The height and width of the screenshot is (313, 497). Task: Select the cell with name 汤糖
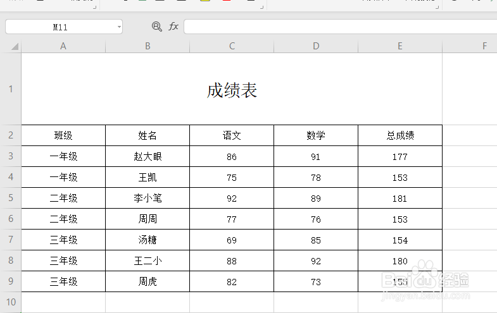click(148, 240)
